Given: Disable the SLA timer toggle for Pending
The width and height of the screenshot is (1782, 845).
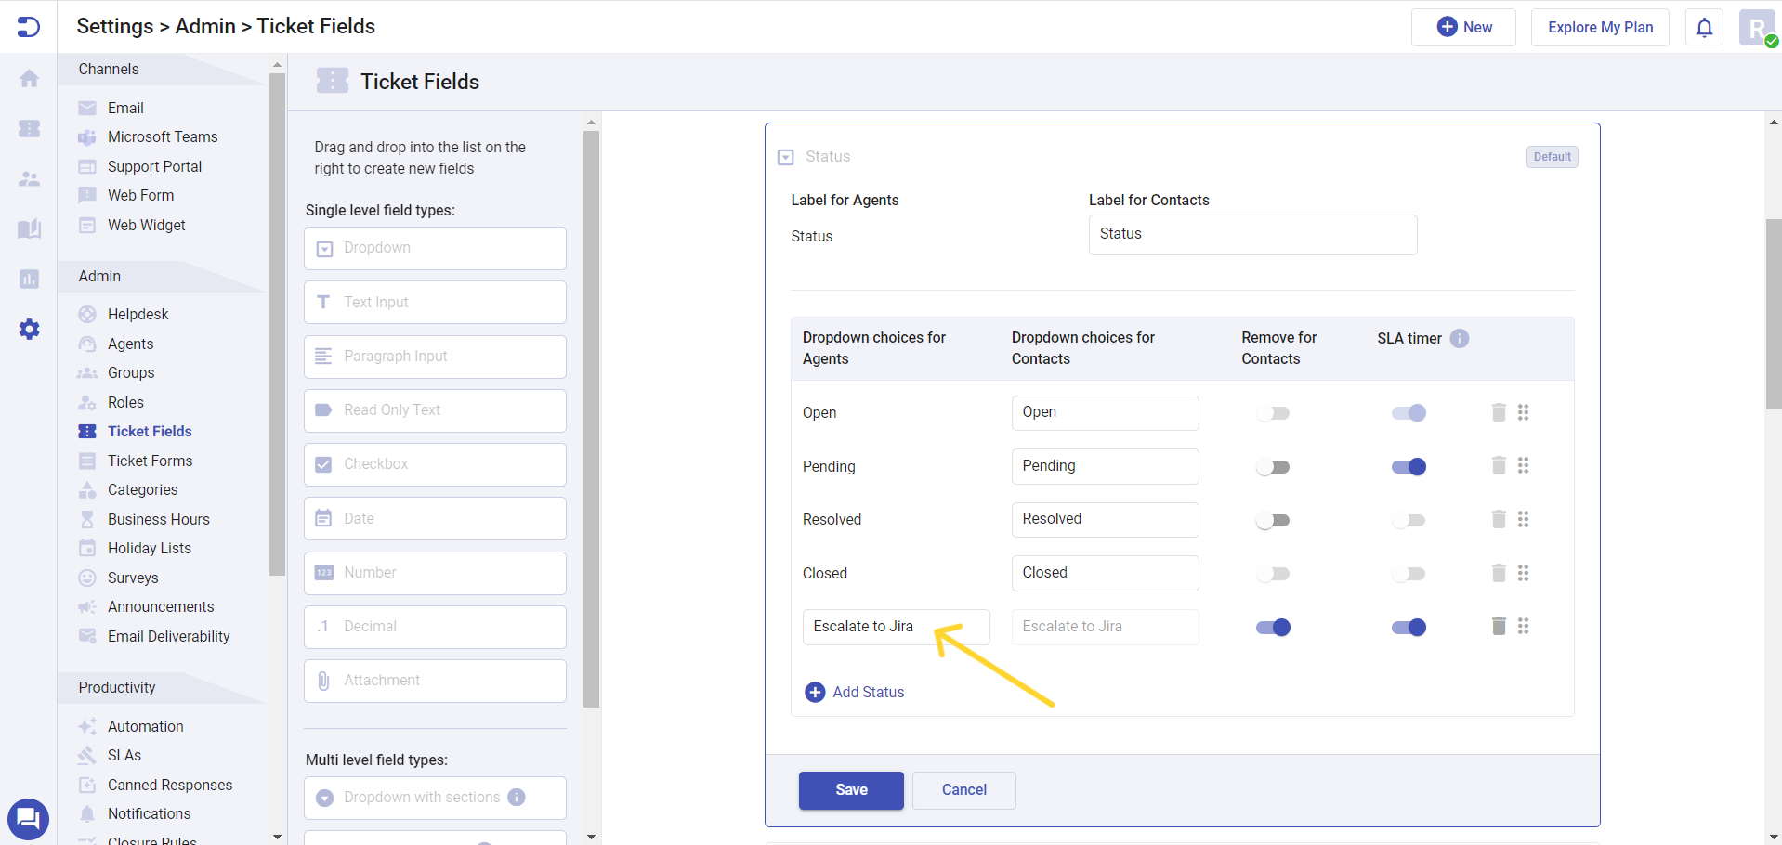Looking at the screenshot, I should coord(1409,466).
